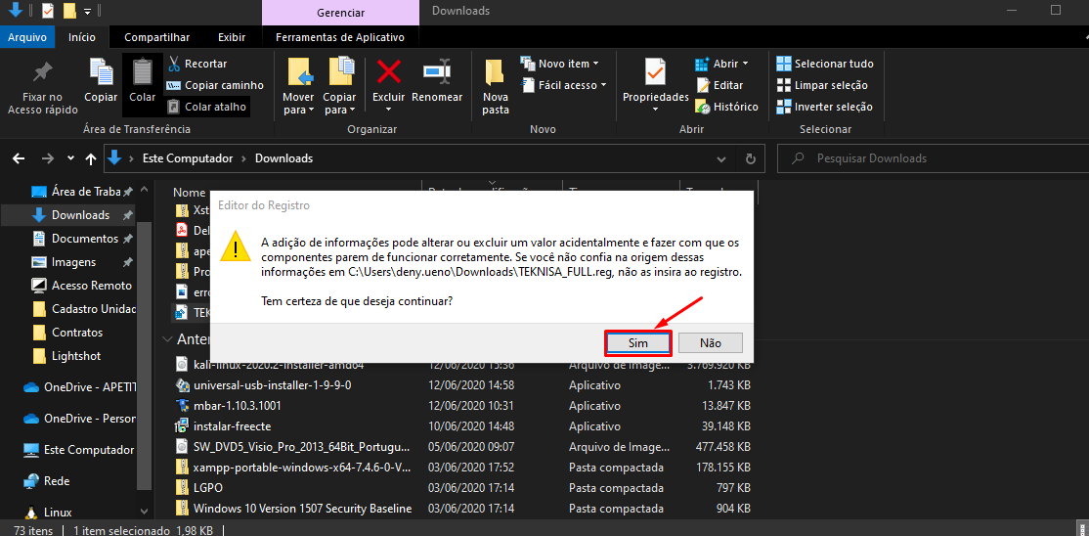This screenshot has height=536, width=1089.
Task: Open Propriedades from the ribbon
Action: [655, 73]
